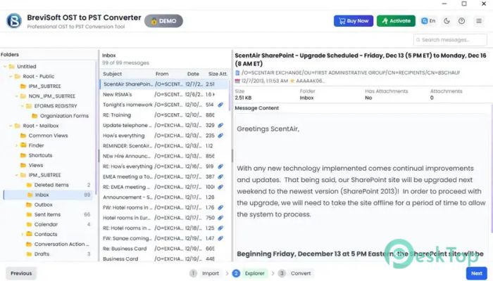Viewport: 493px width, 281px height.
Task: Click attachment icon on Tonight's Homework
Action: coord(220,105)
